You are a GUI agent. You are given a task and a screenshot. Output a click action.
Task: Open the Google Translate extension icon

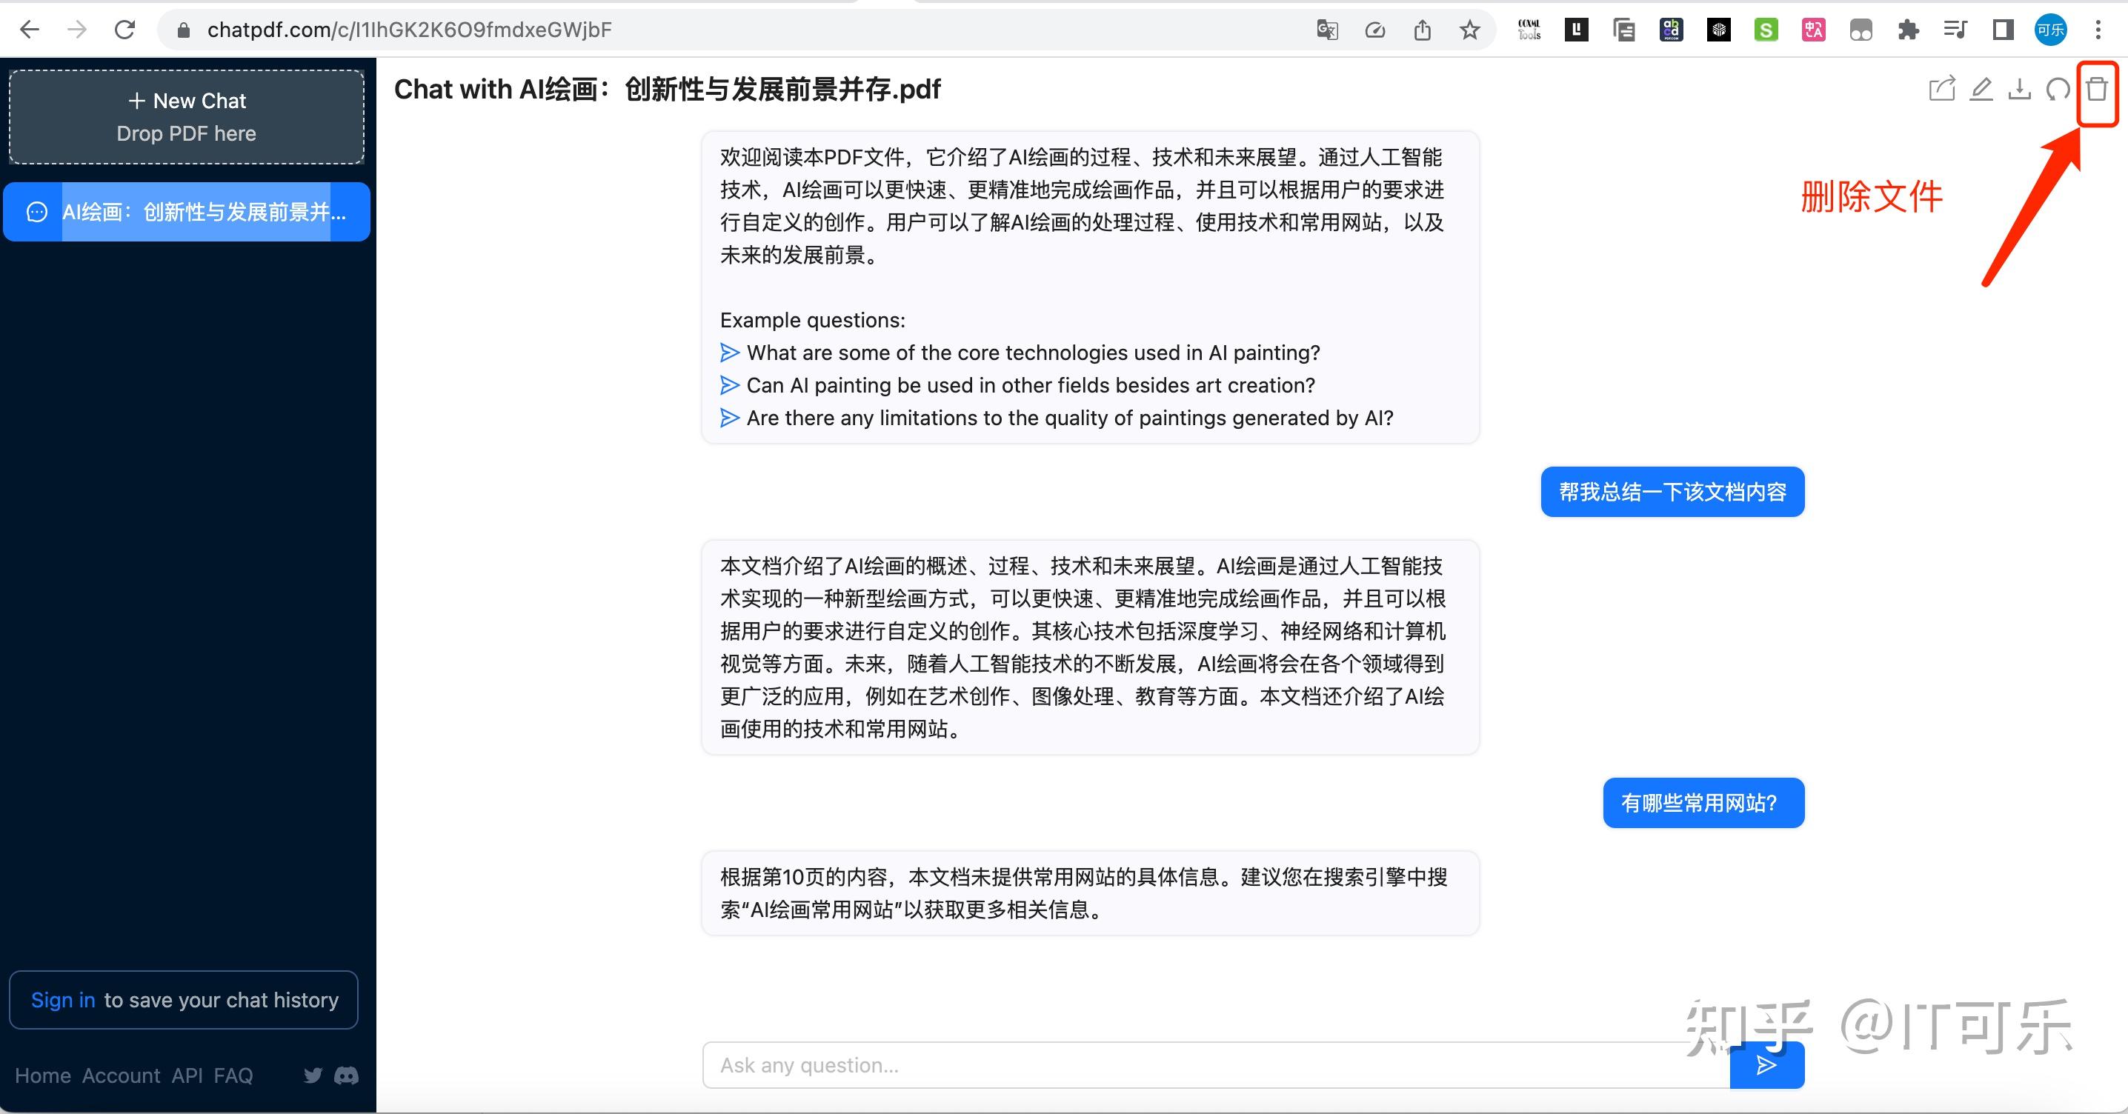1327,29
